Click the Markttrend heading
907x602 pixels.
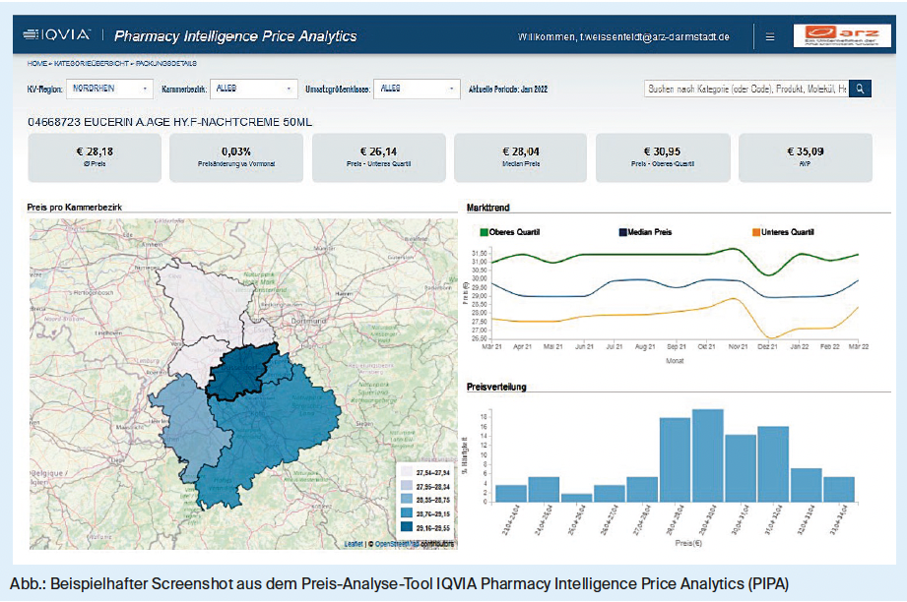coord(488,208)
